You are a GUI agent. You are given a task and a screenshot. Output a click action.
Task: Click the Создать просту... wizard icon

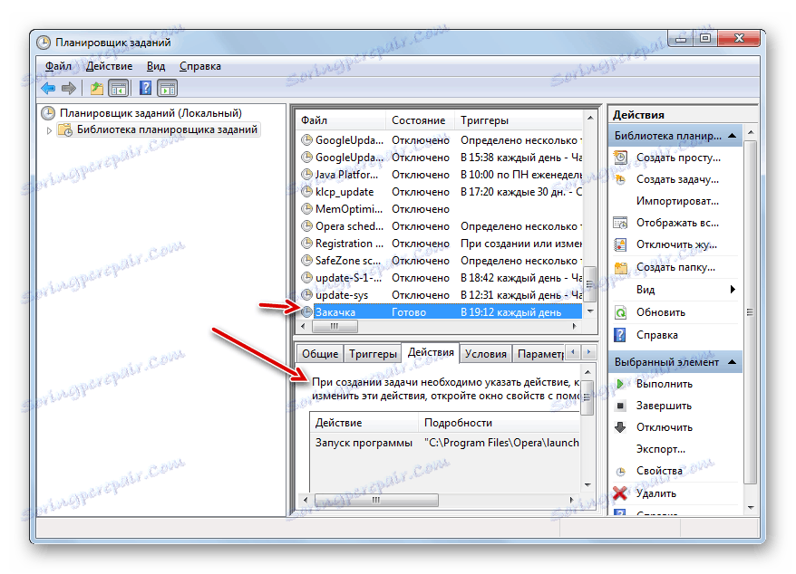tap(620, 158)
